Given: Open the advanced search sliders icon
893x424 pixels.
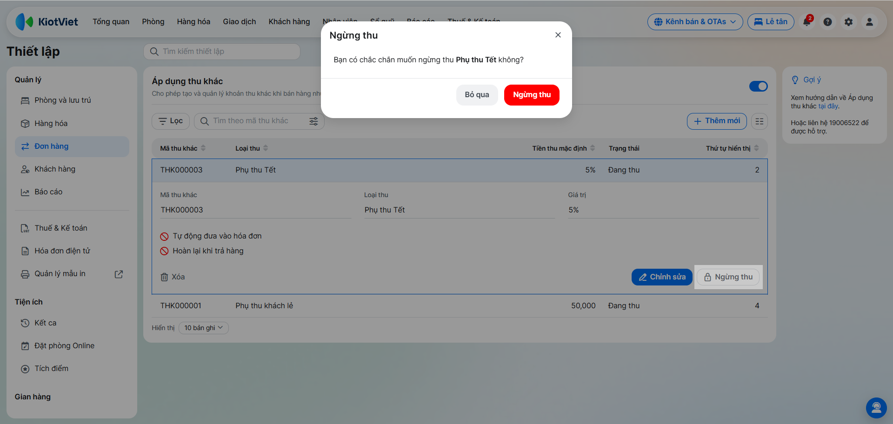Looking at the screenshot, I should click(x=314, y=121).
